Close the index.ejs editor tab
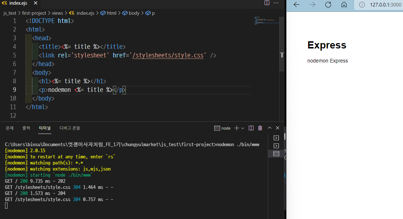403x219 pixels. pos(36,3)
